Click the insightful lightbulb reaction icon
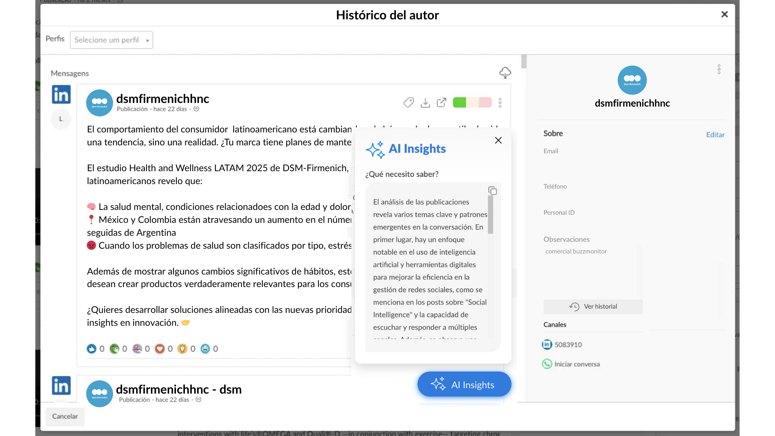Screen dimensions: 775x436 click(182, 348)
